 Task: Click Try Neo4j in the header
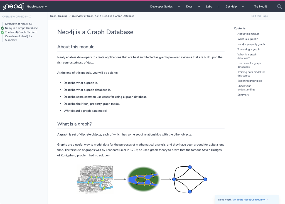pyautogui.click(x=261, y=7)
